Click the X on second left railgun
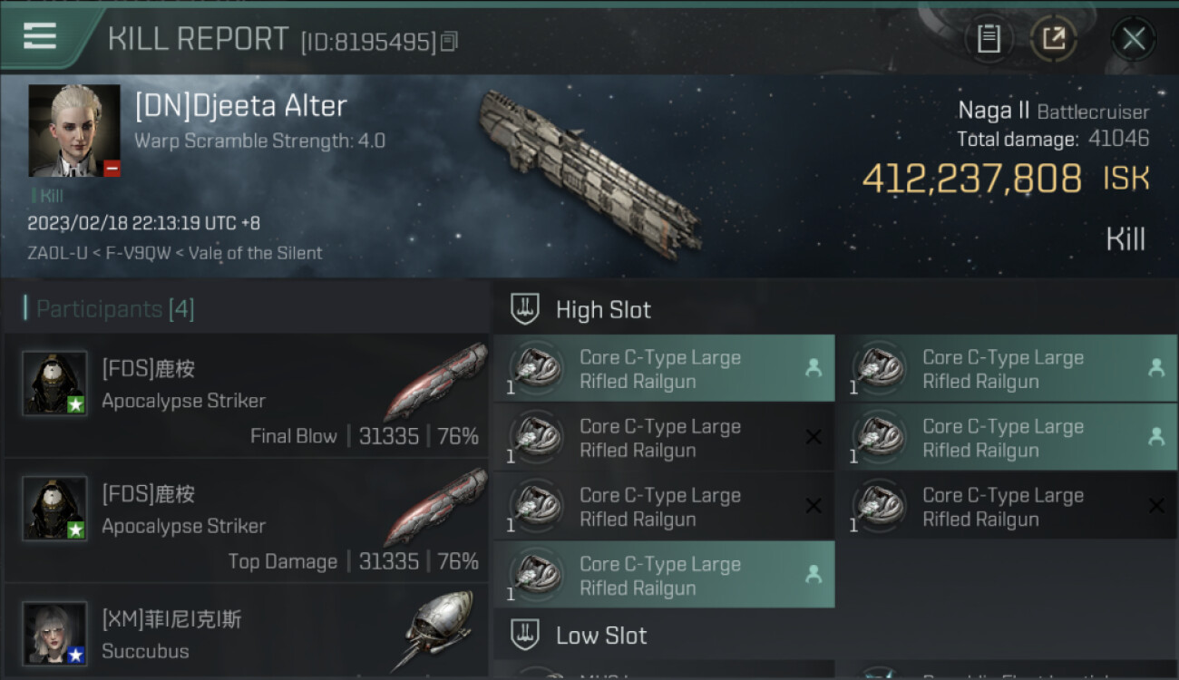 pyautogui.click(x=814, y=437)
